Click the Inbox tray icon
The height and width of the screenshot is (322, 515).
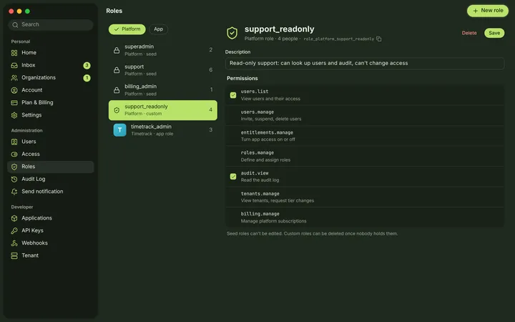(14, 65)
